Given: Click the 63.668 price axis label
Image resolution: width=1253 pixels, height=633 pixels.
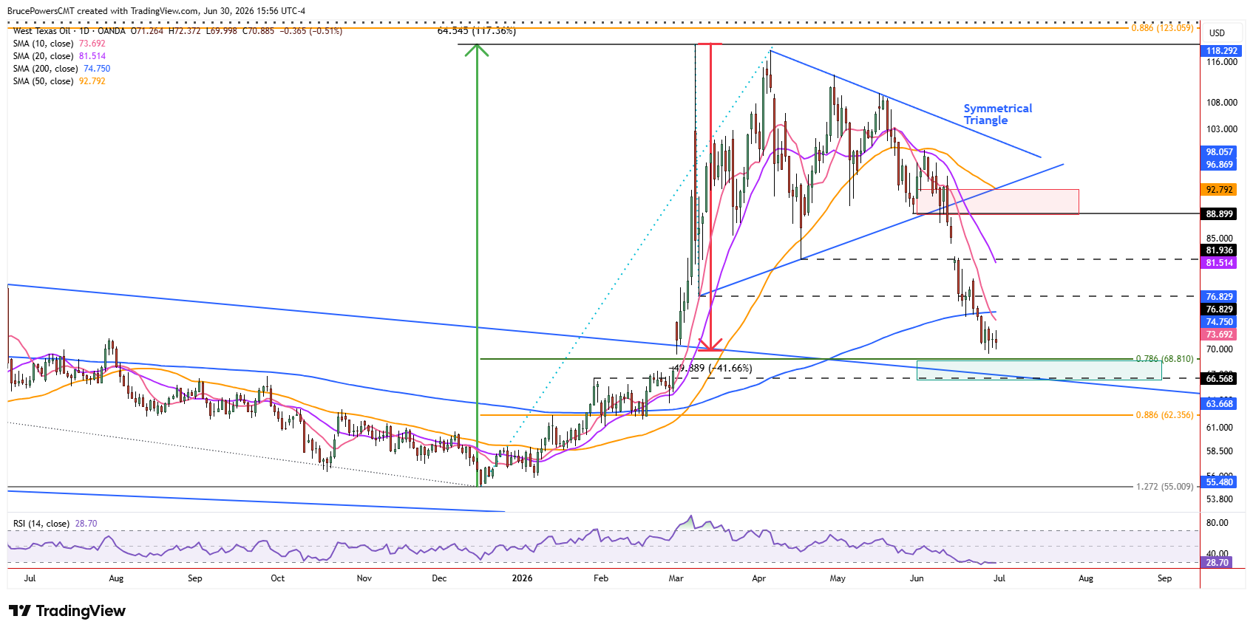Looking at the screenshot, I should (1220, 404).
